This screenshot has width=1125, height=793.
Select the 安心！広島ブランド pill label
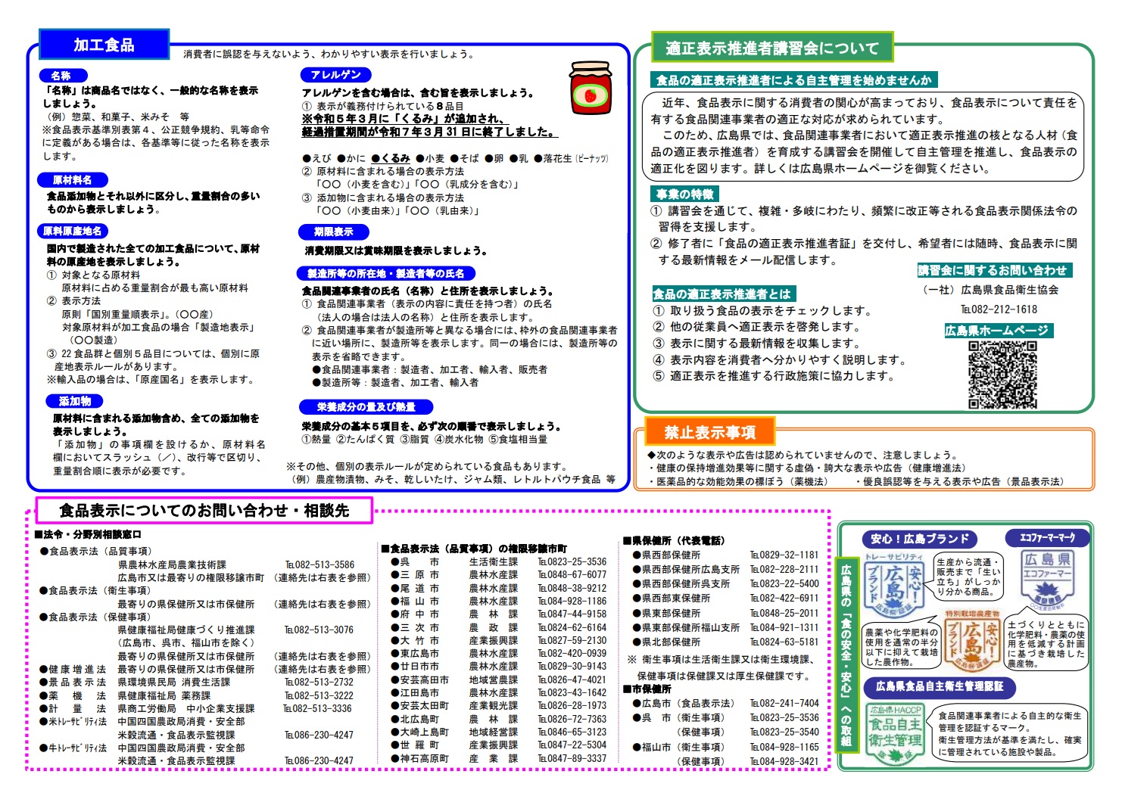coord(919,539)
